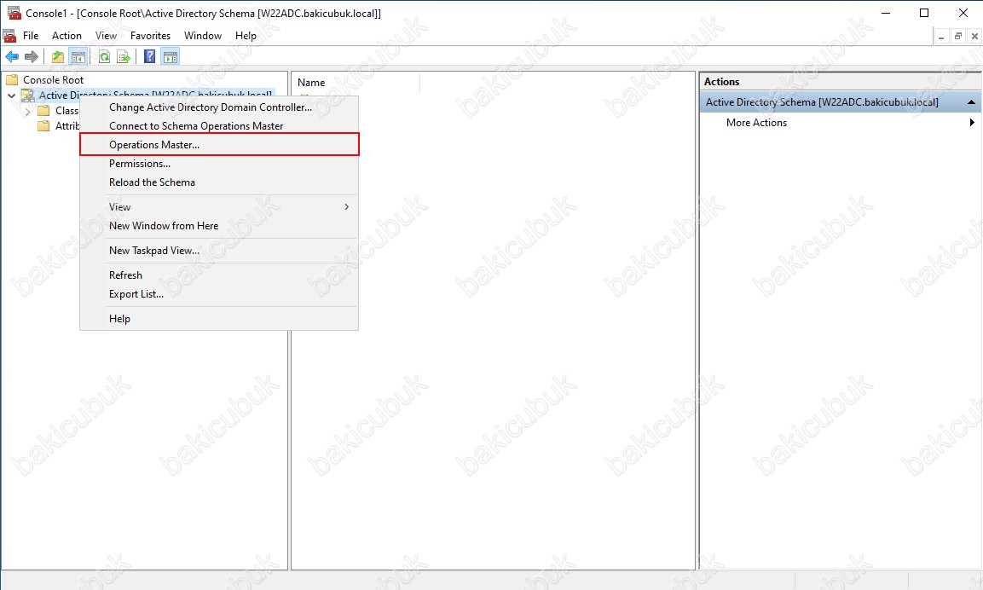Choose Change Active Directory Domain Controller

219,107
